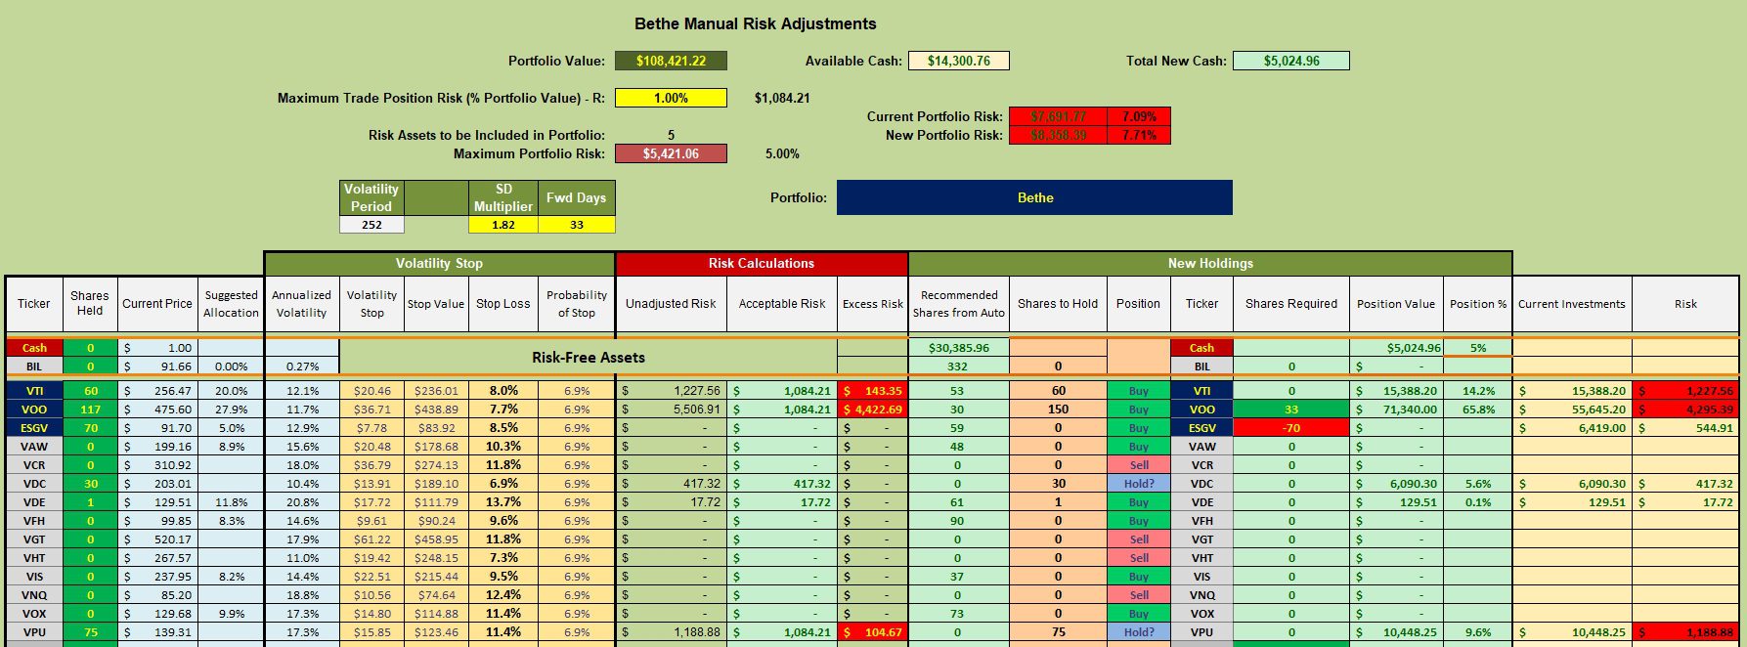This screenshot has height=647, width=1747.
Task: Click the New Holdings section header
Action: point(1210,263)
